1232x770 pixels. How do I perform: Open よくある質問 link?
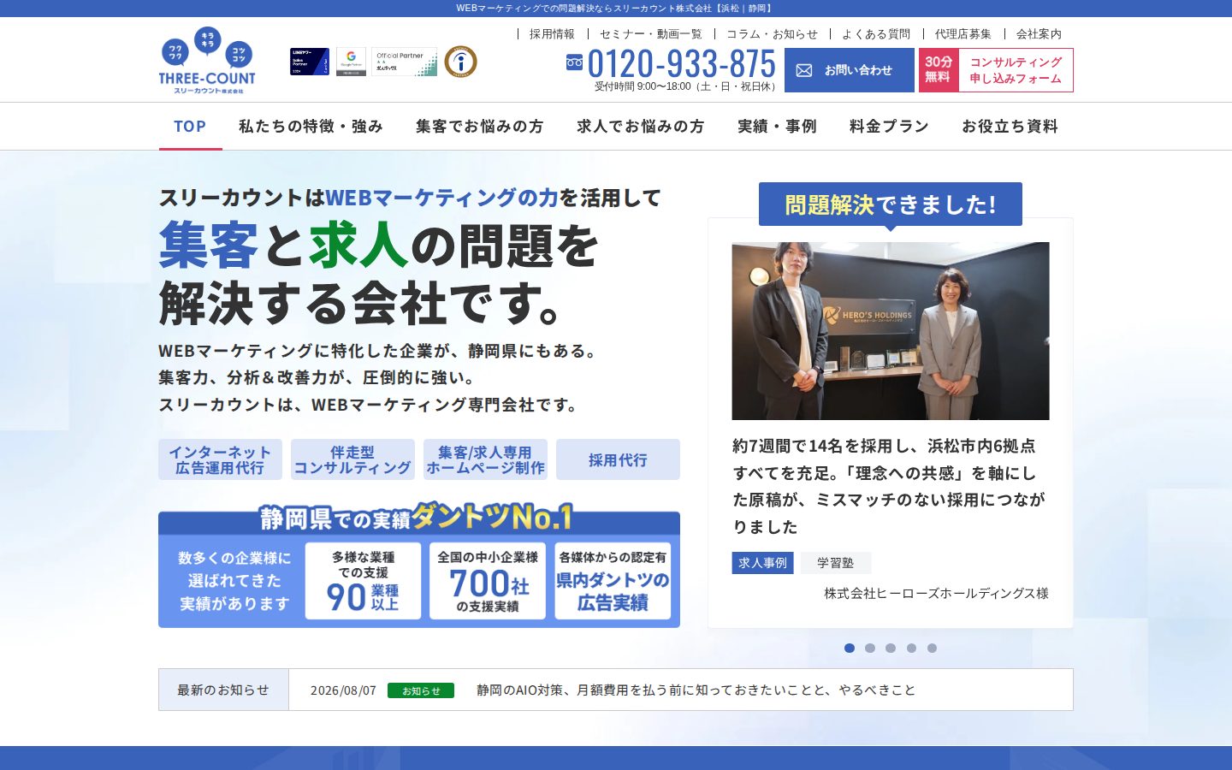876,34
